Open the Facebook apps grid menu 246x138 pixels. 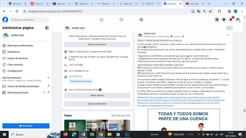(x=217, y=19)
